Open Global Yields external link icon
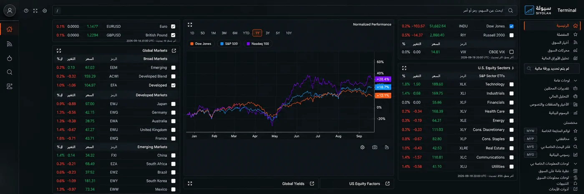This screenshot has height=194, width=584. click(x=312, y=184)
